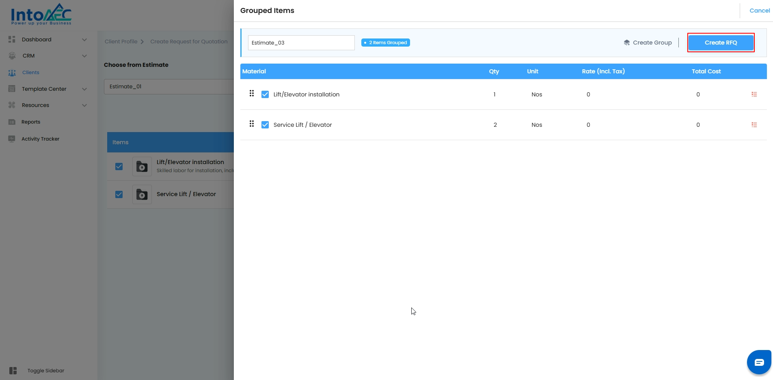Click Nos unit for Lift/Elevator installation
This screenshot has height=380, width=773.
point(537,94)
